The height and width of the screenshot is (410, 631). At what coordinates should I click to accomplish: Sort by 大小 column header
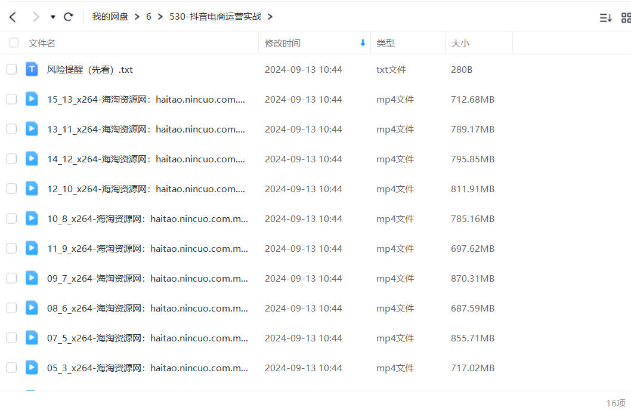[460, 43]
